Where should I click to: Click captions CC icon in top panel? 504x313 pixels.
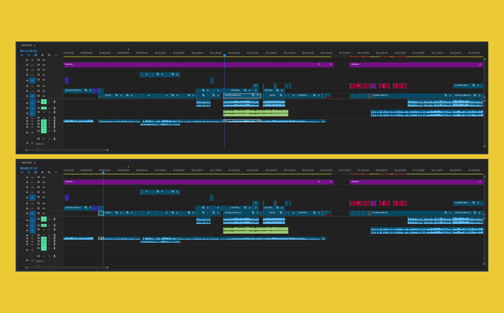(56, 55)
